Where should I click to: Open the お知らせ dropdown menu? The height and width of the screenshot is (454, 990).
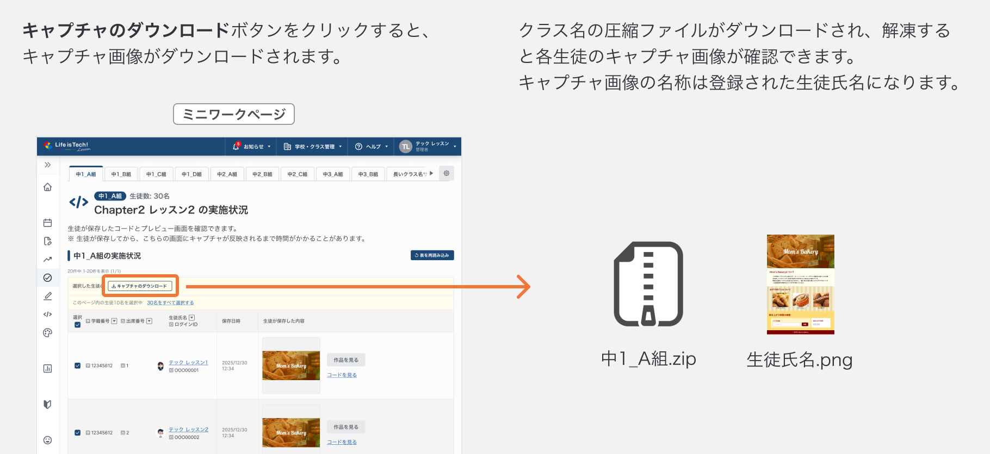point(269,147)
